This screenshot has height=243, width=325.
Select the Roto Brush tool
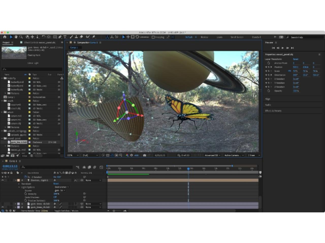tap(88, 37)
